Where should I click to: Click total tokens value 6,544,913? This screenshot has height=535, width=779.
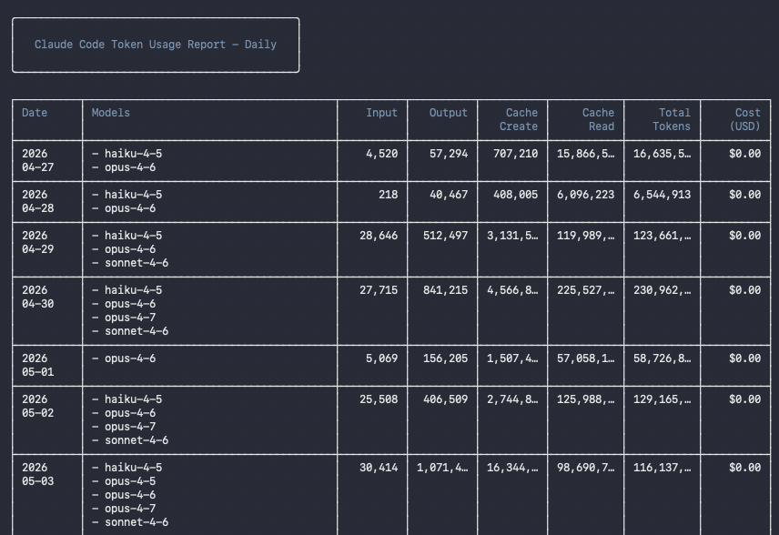click(663, 195)
